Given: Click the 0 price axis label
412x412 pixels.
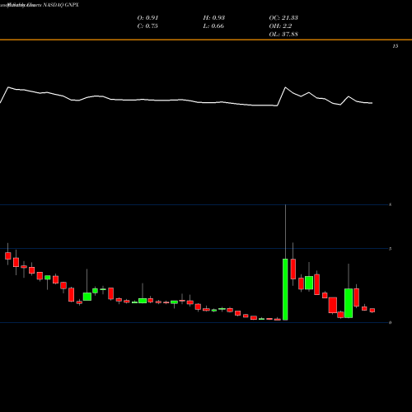Looking at the screenshot, I should click(x=391, y=323).
